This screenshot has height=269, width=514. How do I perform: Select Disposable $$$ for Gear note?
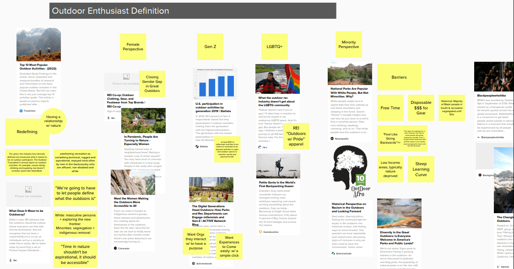click(x=421, y=108)
